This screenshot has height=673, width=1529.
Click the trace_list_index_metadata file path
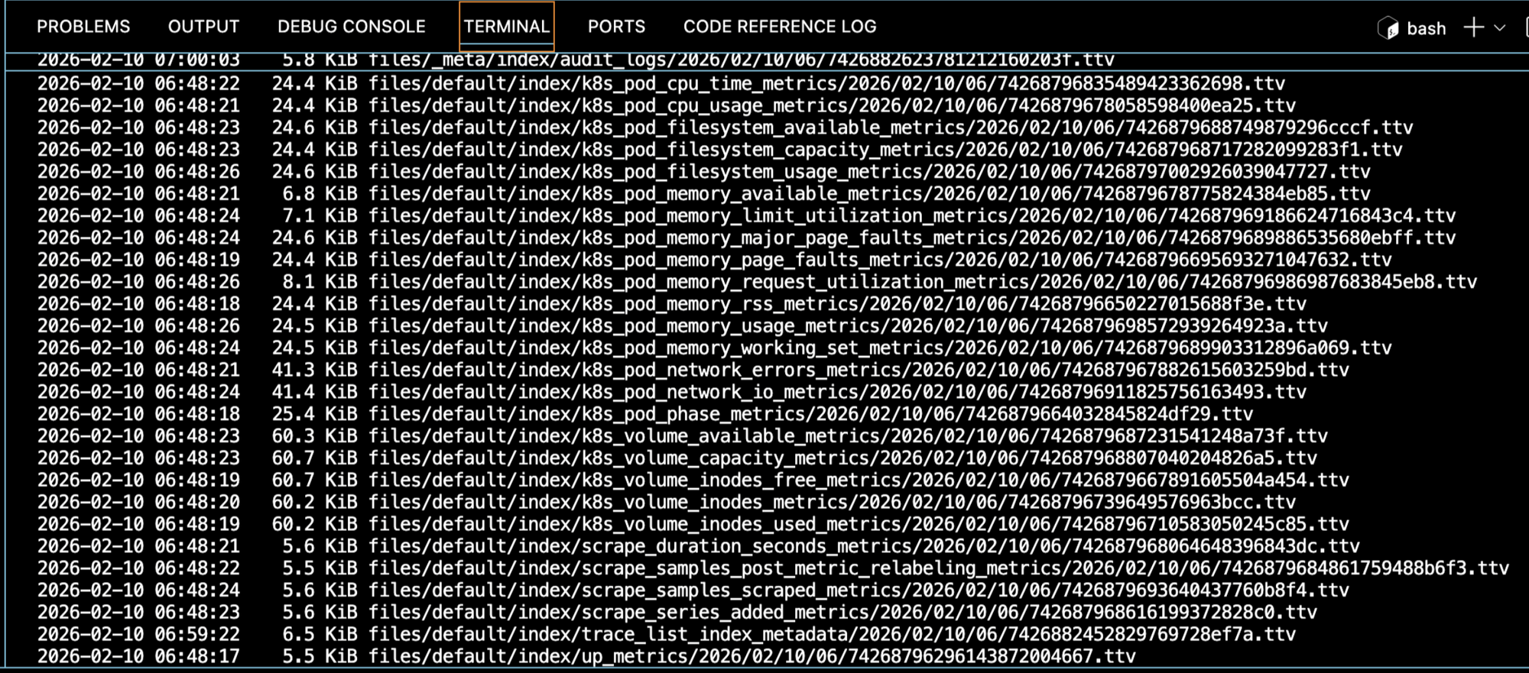click(x=831, y=635)
